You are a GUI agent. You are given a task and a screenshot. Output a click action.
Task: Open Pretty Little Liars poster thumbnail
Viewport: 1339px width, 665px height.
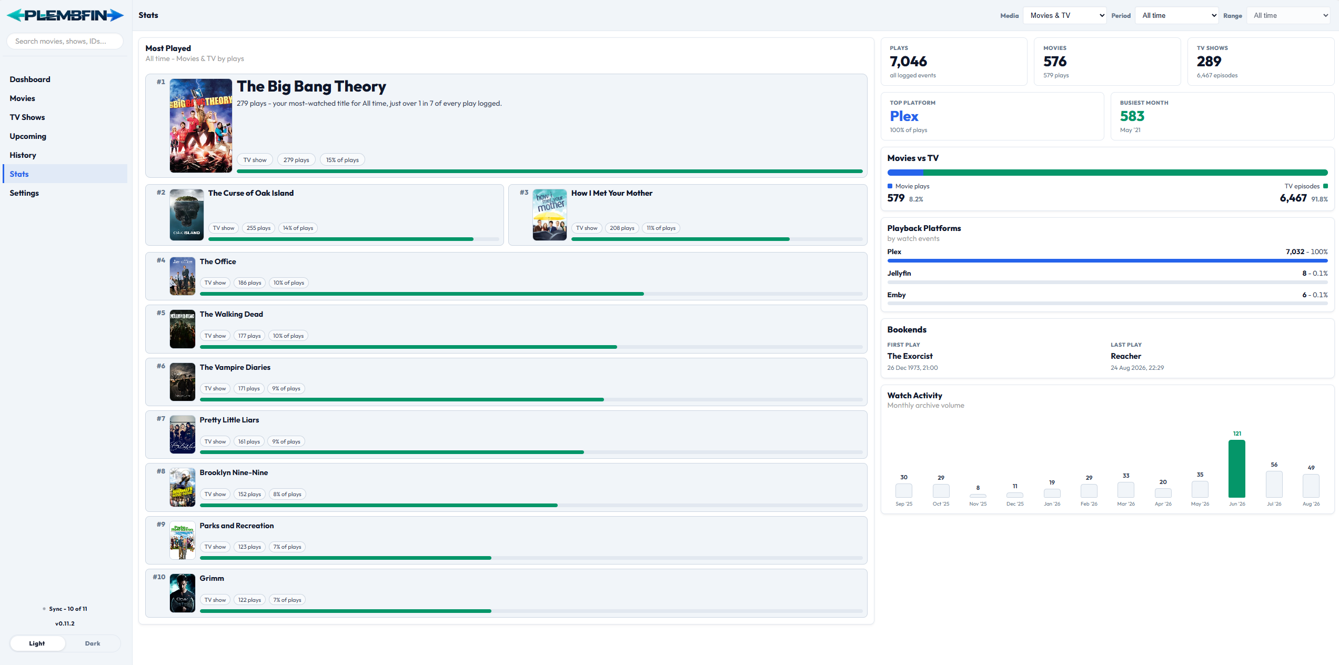[183, 435]
